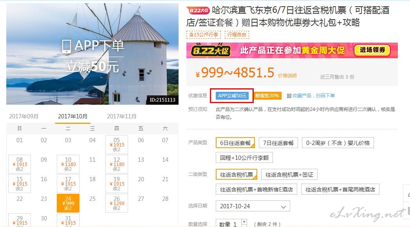Click the windmill product photo
Screen dimensions: 410x227
[x=92, y=54]
